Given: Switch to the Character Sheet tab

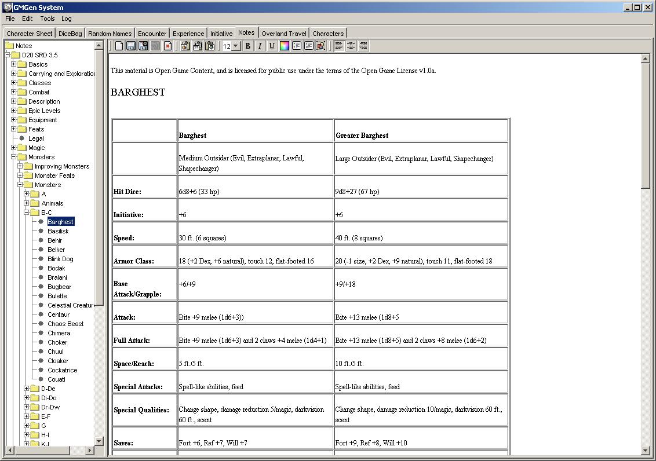Looking at the screenshot, I should click(30, 34).
